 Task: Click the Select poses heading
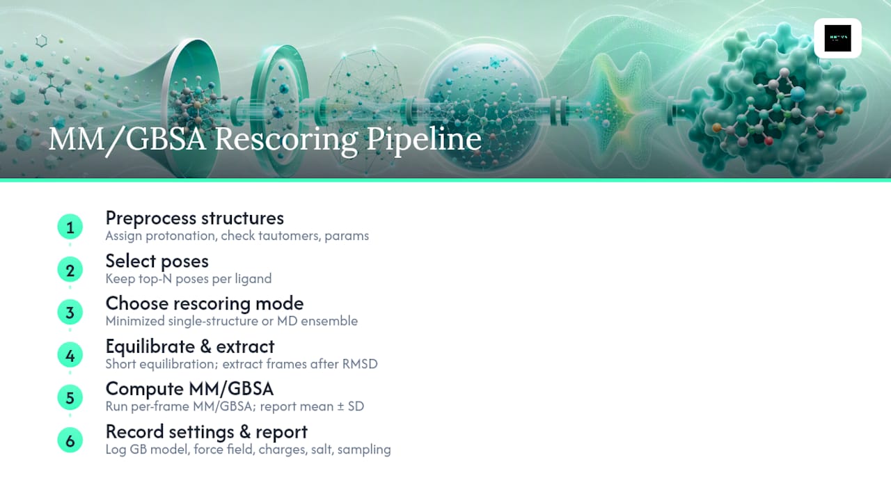(157, 261)
